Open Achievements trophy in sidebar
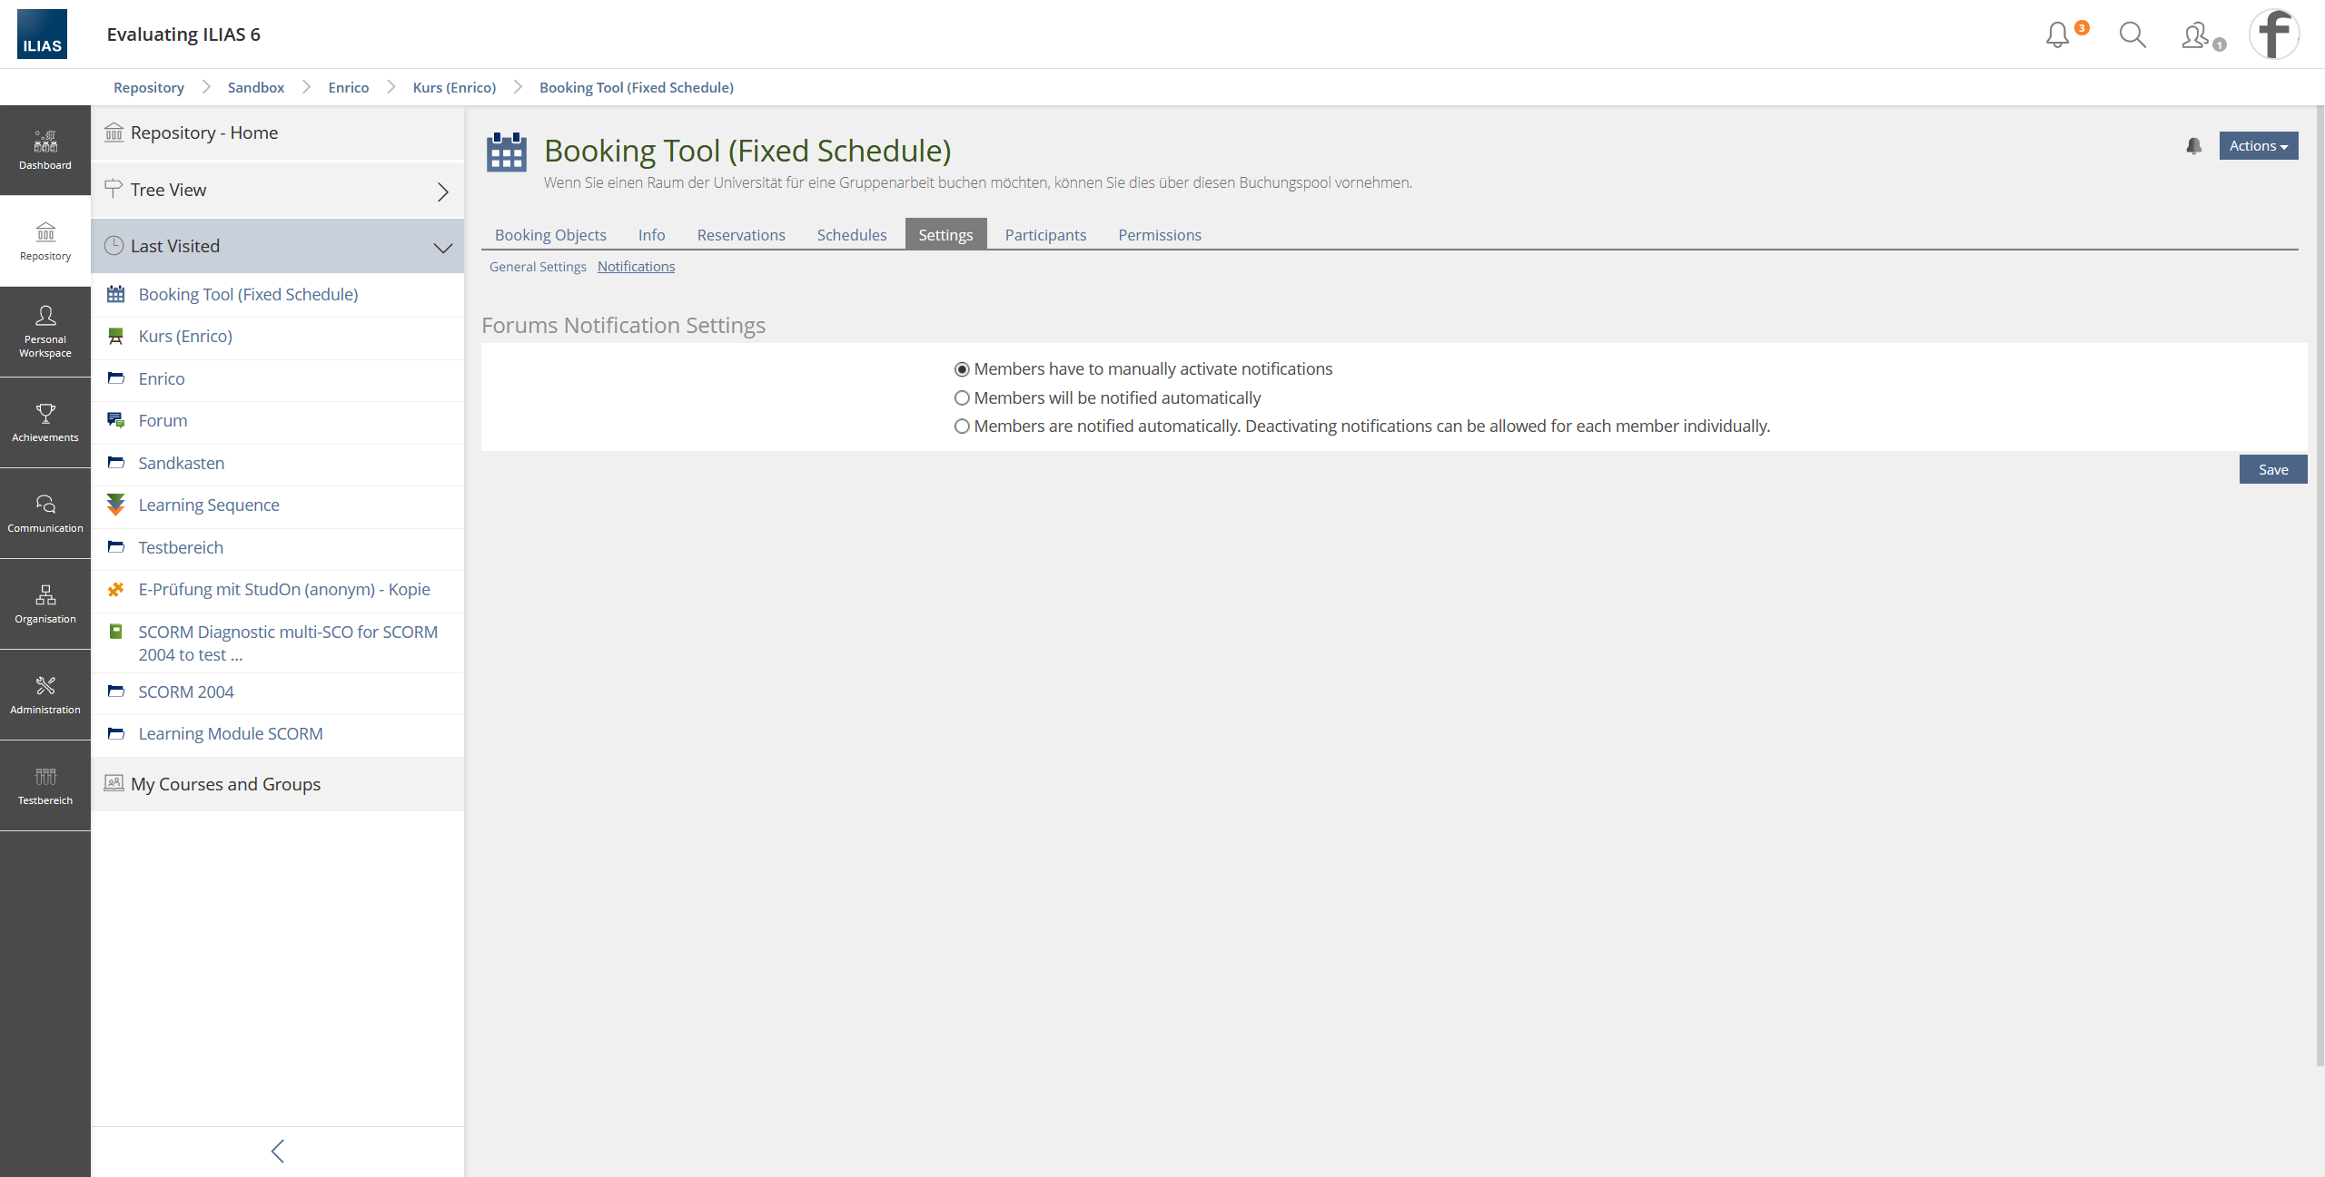2325x1177 pixels. (45, 422)
